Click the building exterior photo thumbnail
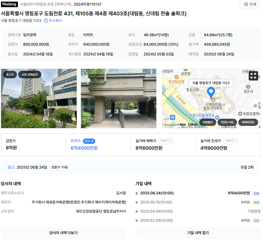The width and height of the screenshot is (263, 240). (x=39, y=99)
